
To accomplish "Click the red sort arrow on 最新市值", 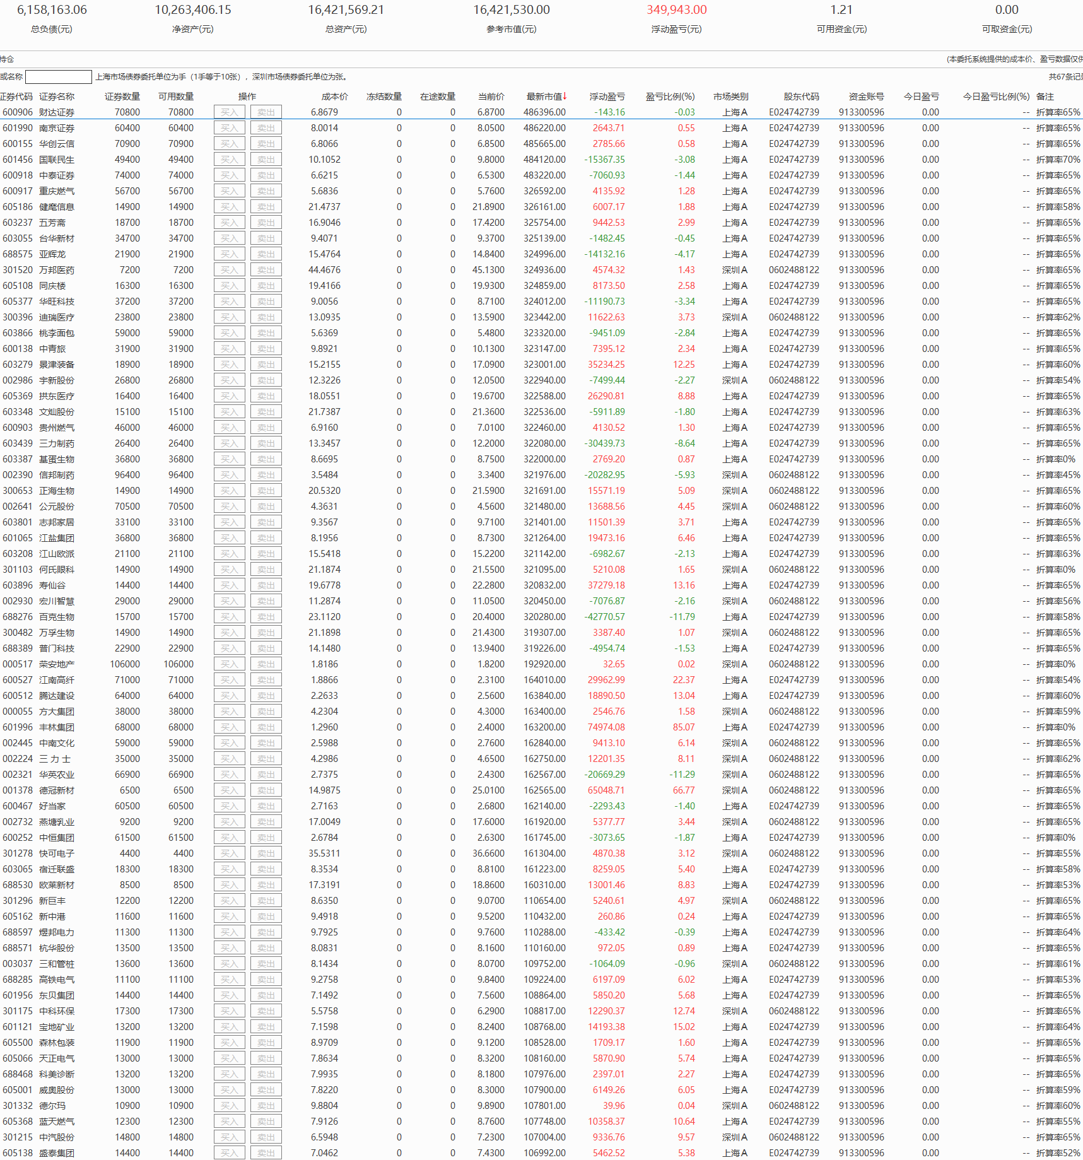I will point(565,97).
